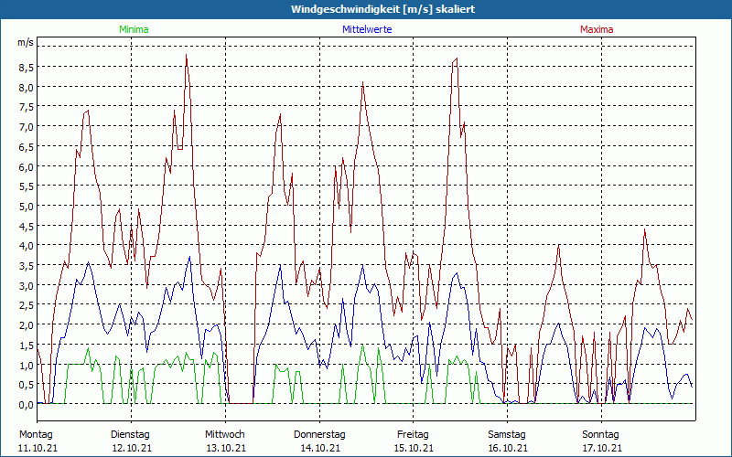Click the date 14.10.21

click(x=319, y=448)
